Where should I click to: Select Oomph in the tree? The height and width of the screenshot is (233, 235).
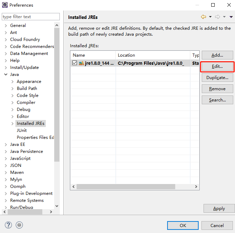[x=18, y=186]
